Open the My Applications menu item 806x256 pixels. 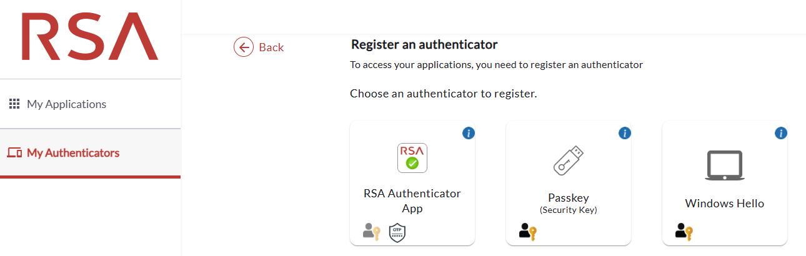tap(66, 104)
